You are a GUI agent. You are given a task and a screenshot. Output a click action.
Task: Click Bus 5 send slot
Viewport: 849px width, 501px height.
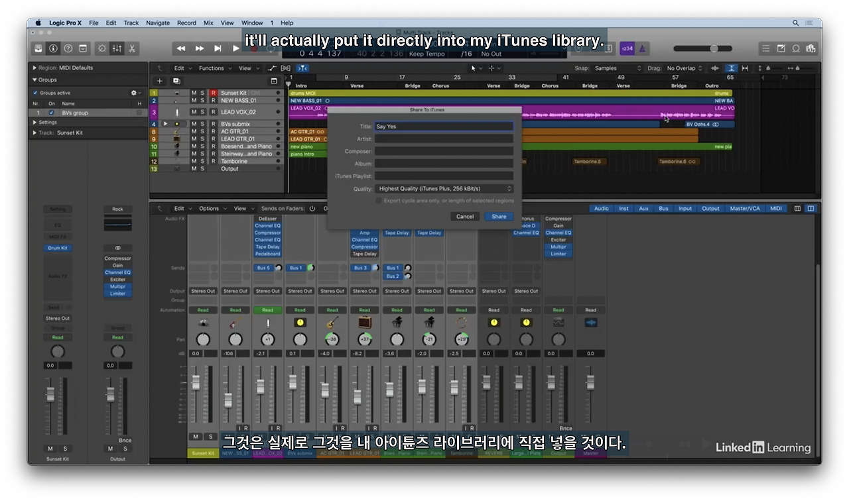pos(263,268)
